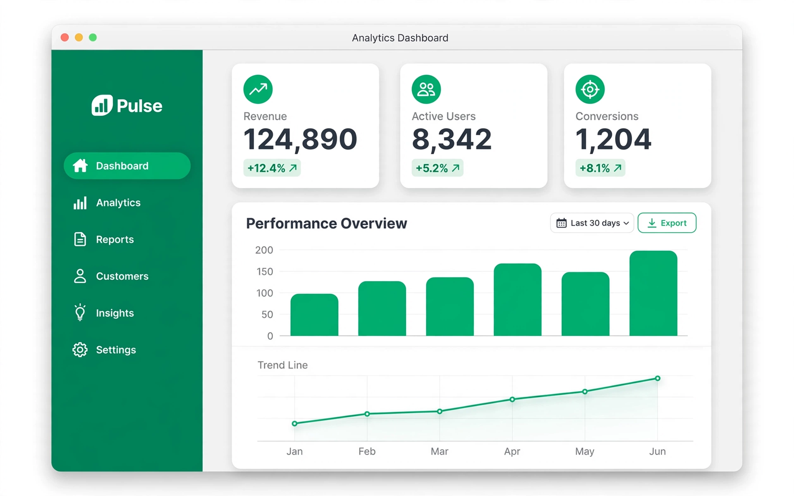Click the Jun point on trend line
794x496 pixels.
click(658, 378)
